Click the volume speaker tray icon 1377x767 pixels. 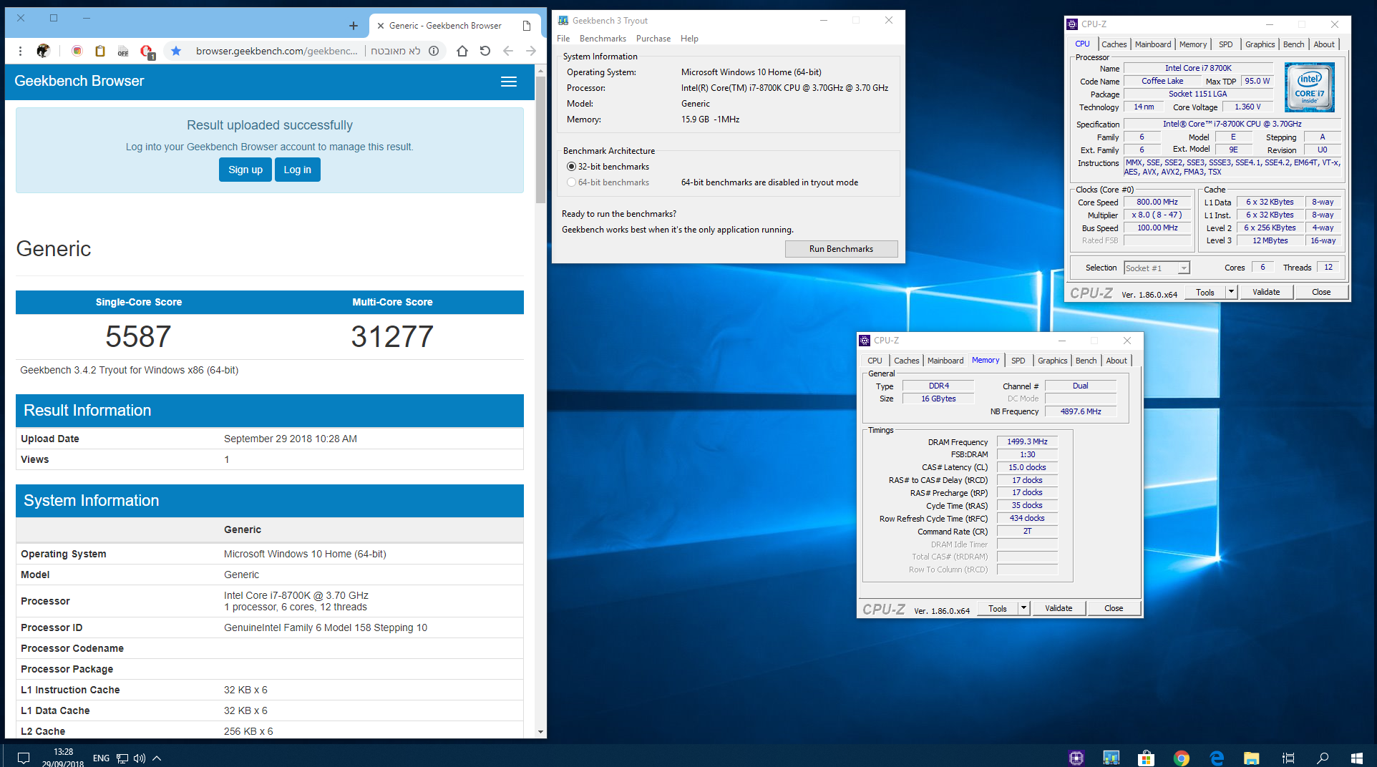[x=140, y=758]
